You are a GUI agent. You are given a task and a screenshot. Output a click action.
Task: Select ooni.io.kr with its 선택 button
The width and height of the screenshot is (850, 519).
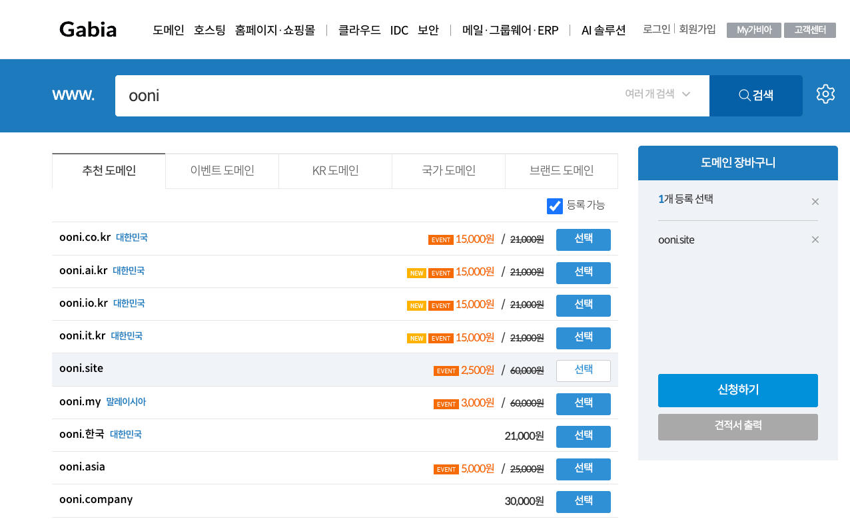[584, 305]
